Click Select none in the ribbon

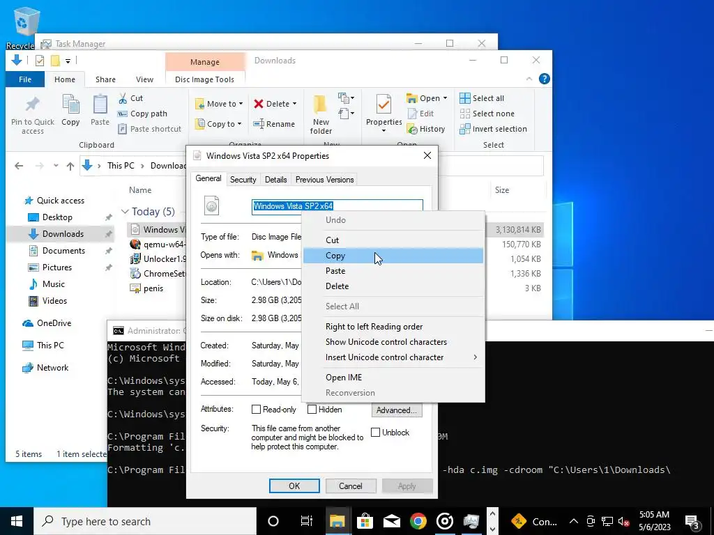tap(487, 114)
